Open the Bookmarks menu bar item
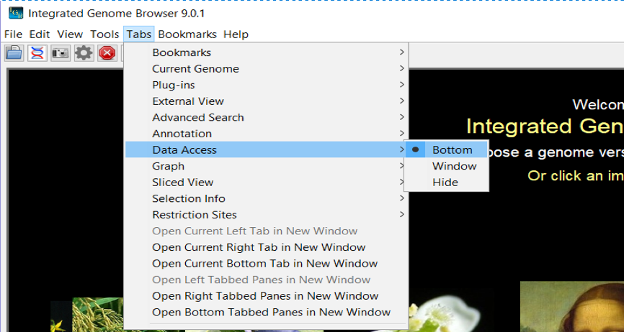The width and height of the screenshot is (624, 332). click(x=187, y=34)
